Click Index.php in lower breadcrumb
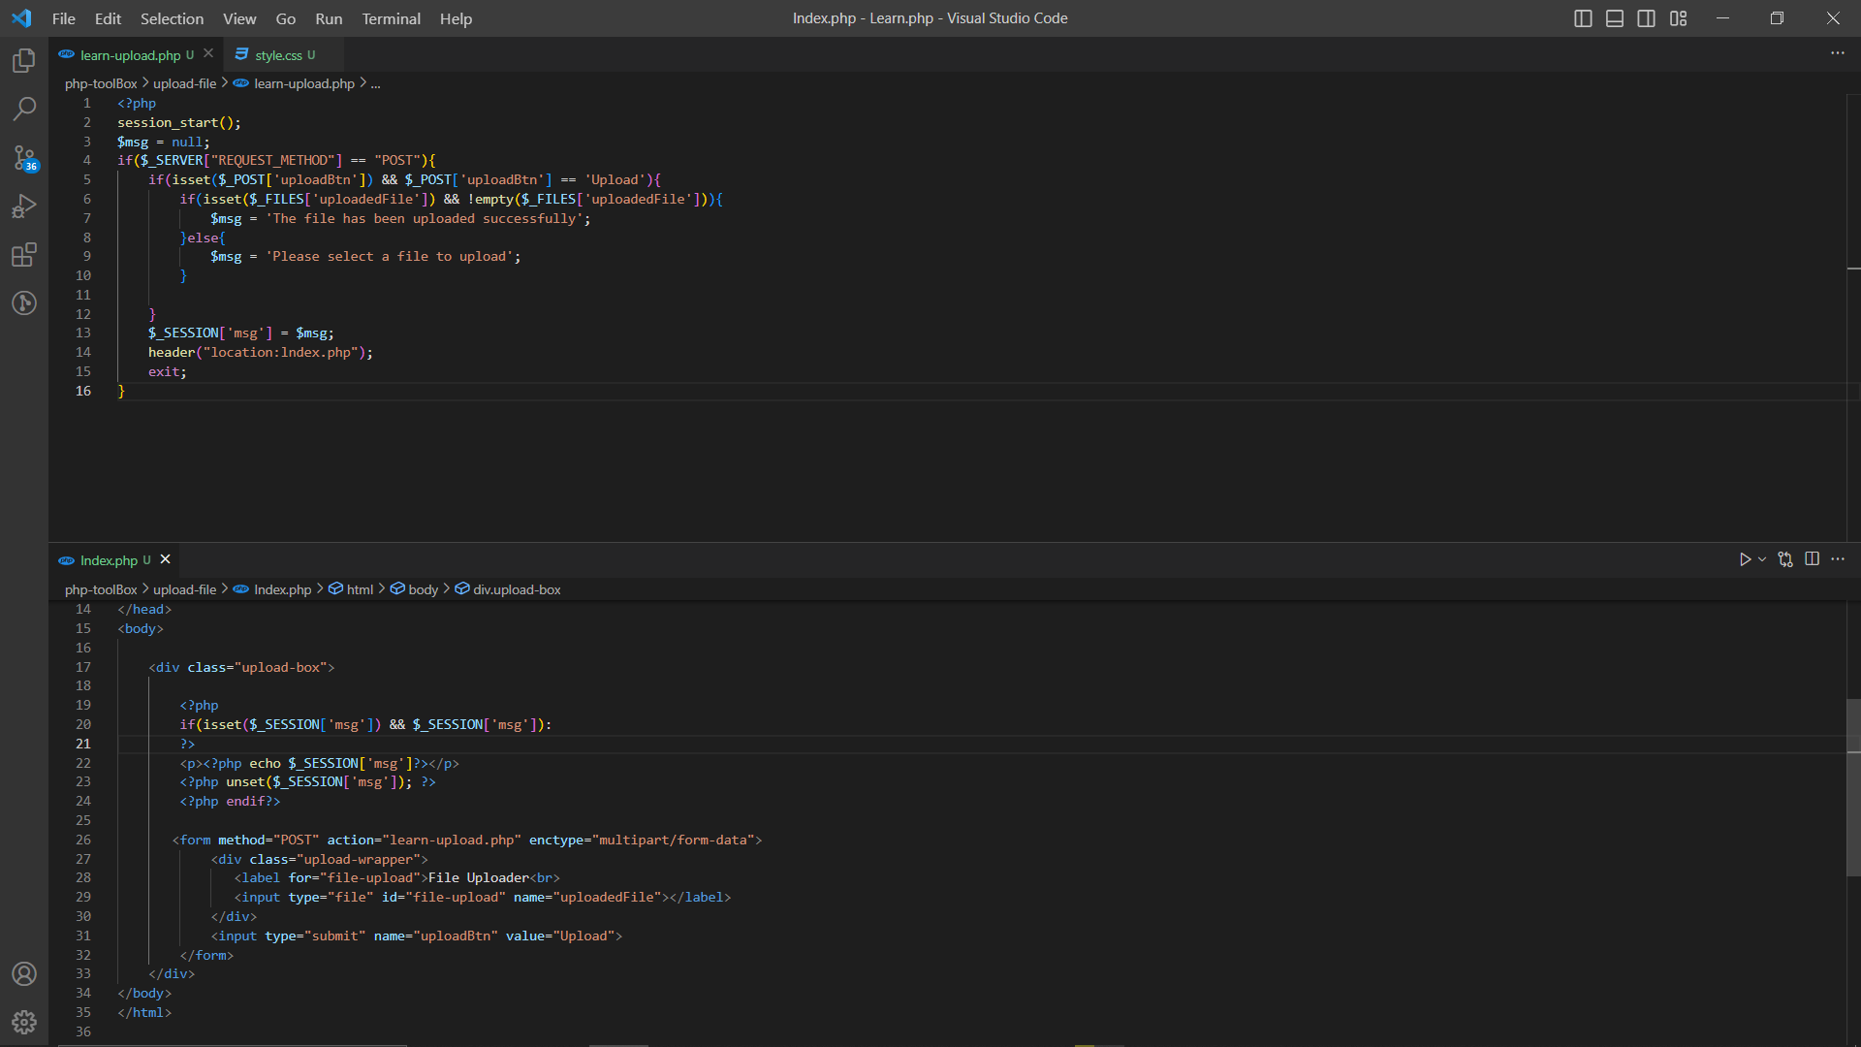This screenshot has height=1047, width=1861. 282,589
